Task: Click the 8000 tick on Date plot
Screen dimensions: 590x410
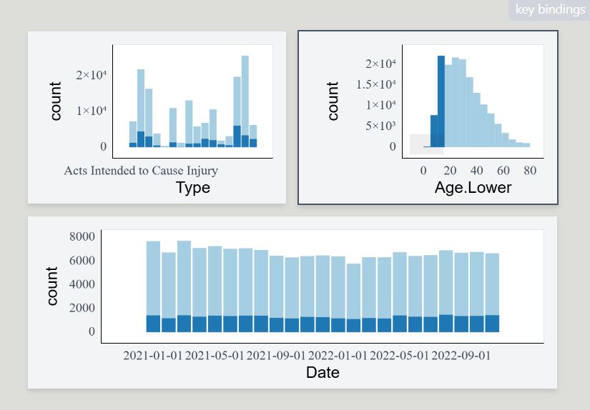Action: coord(82,236)
